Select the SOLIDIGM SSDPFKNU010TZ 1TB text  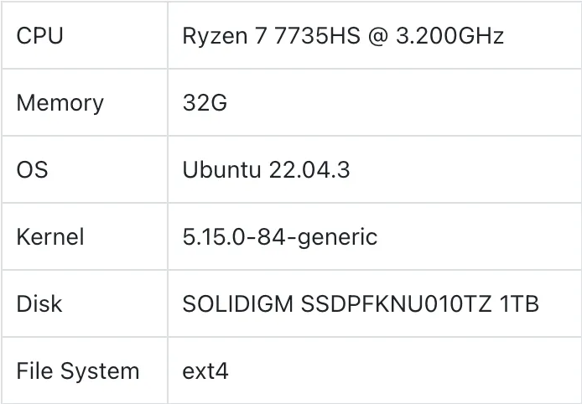[x=361, y=304]
